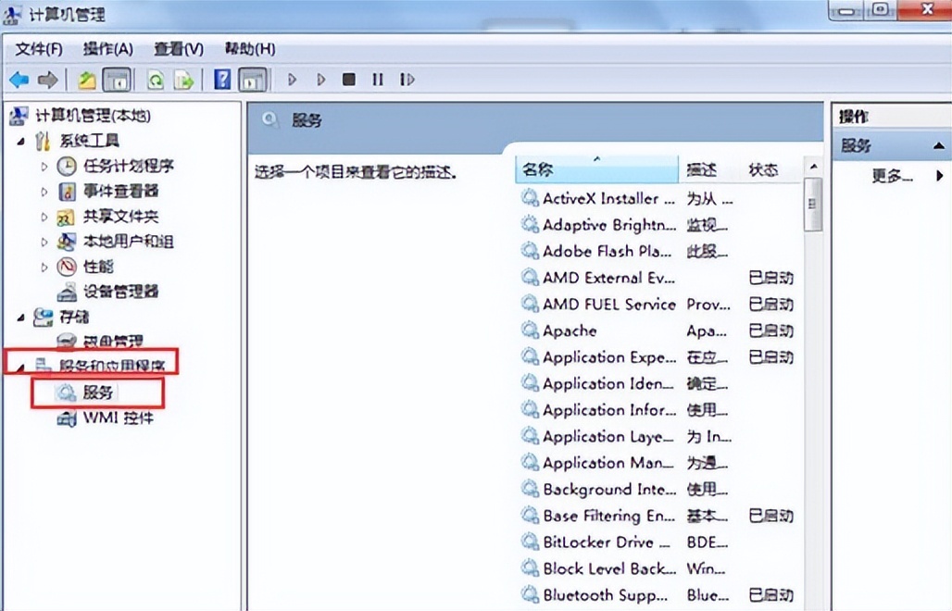This screenshot has width=952, height=611.
Task: Open the export list icon
Action: (x=182, y=80)
